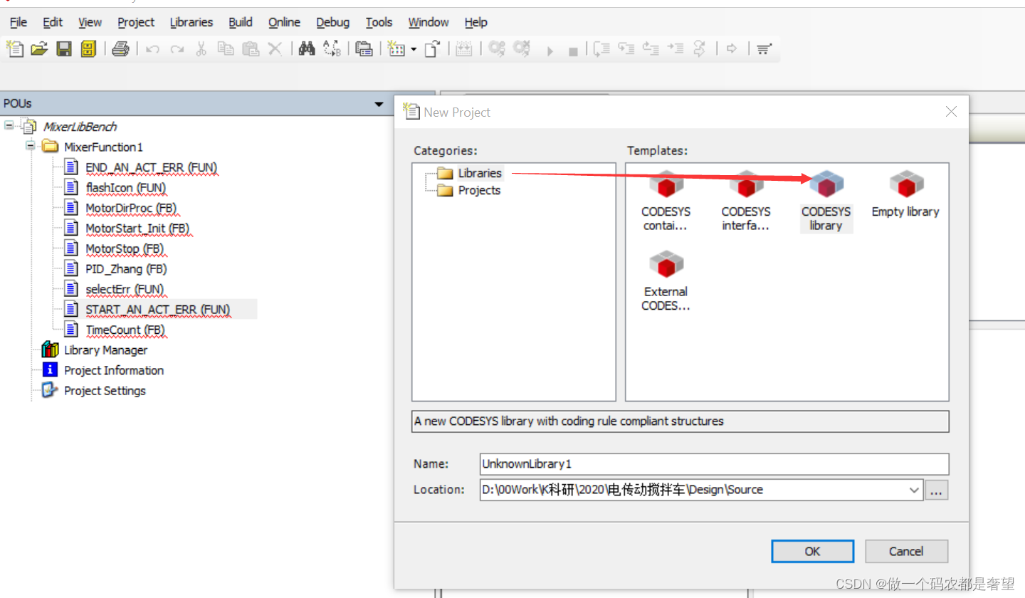Select flashIcon (FUN) in tree
The width and height of the screenshot is (1025, 598).
coord(125,188)
